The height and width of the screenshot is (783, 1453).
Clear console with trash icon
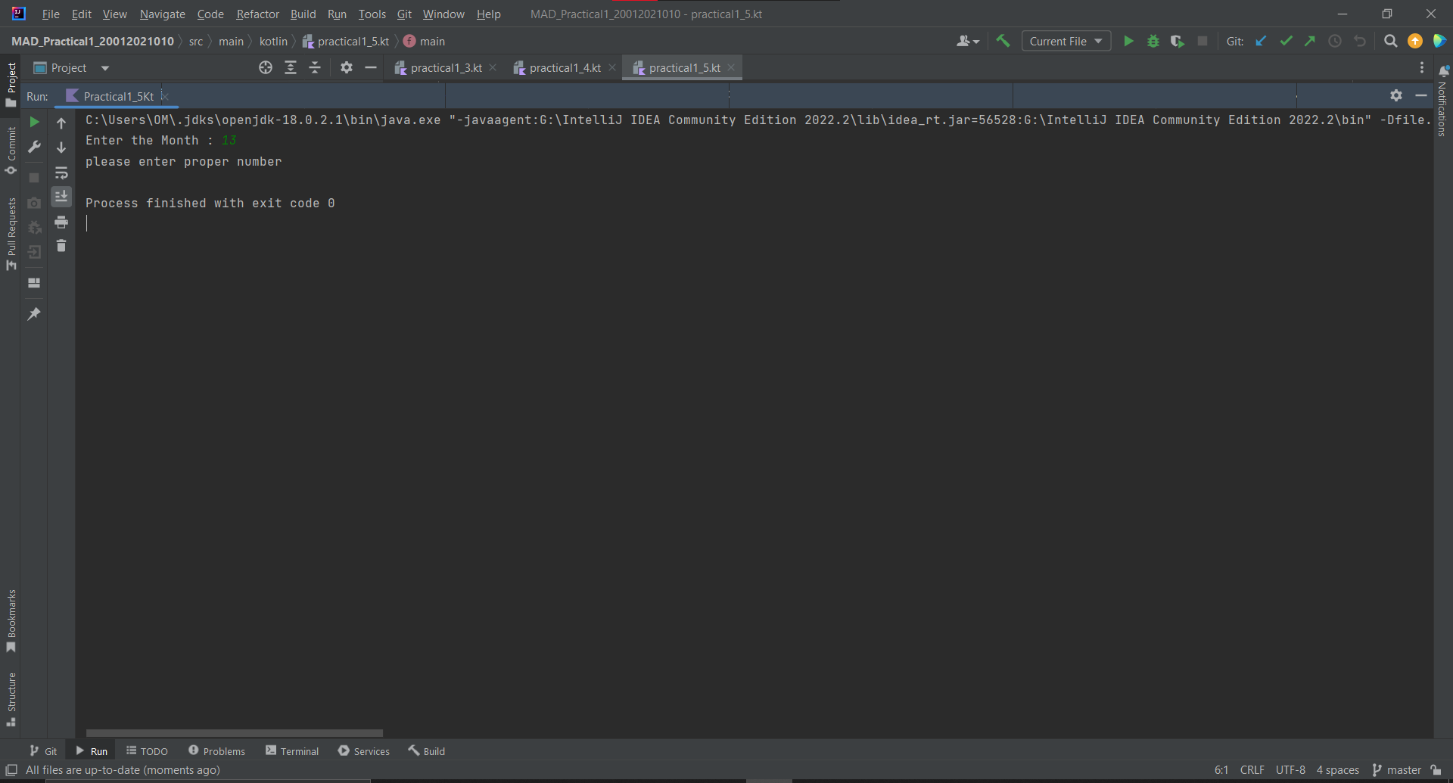point(61,246)
